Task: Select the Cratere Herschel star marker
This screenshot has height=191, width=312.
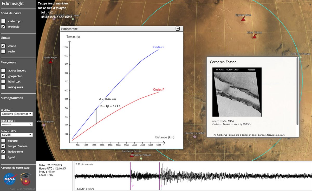Action: (195, 136)
